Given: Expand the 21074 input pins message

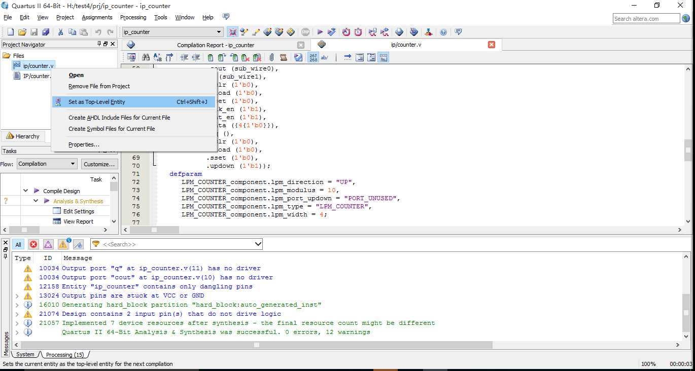Looking at the screenshot, I should (x=17, y=314).
